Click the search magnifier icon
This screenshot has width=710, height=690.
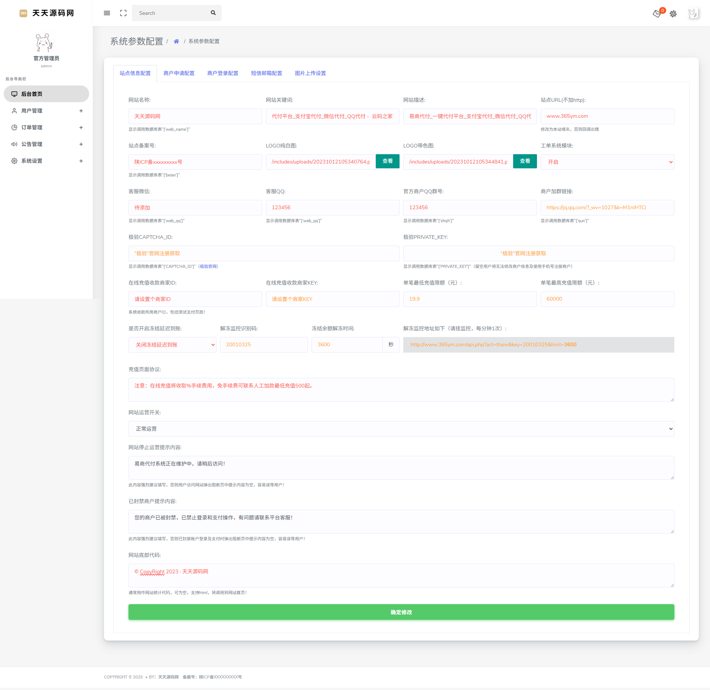[213, 13]
